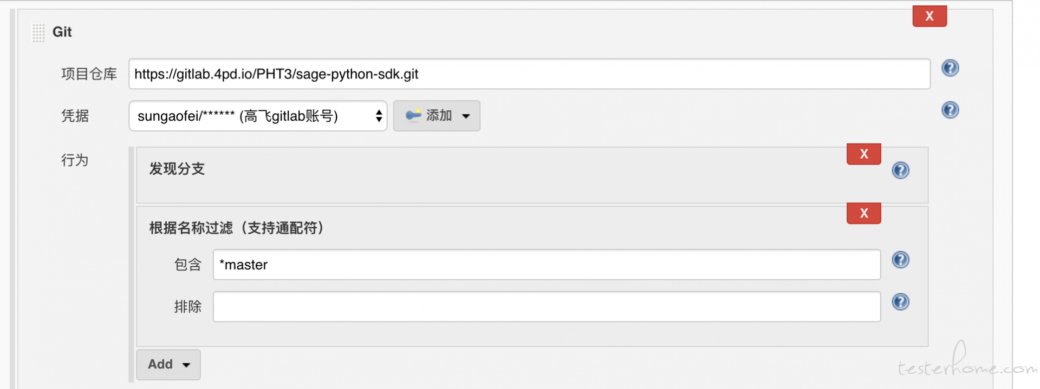Open help for the 发现分支 behavior

[900, 171]
